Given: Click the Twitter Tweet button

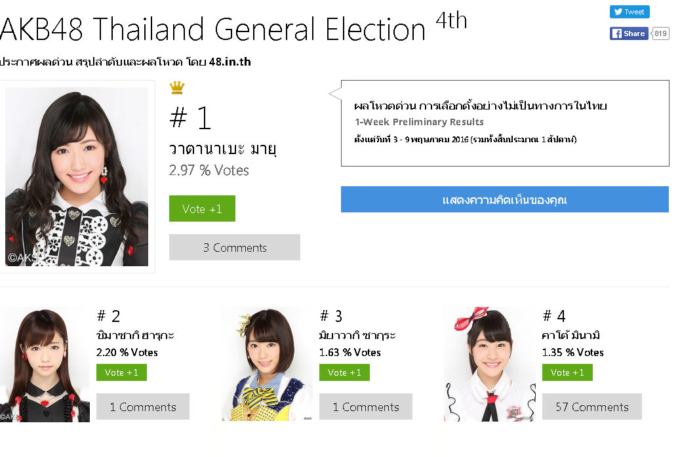Looking at the screenshot, I should coord(630,12).
